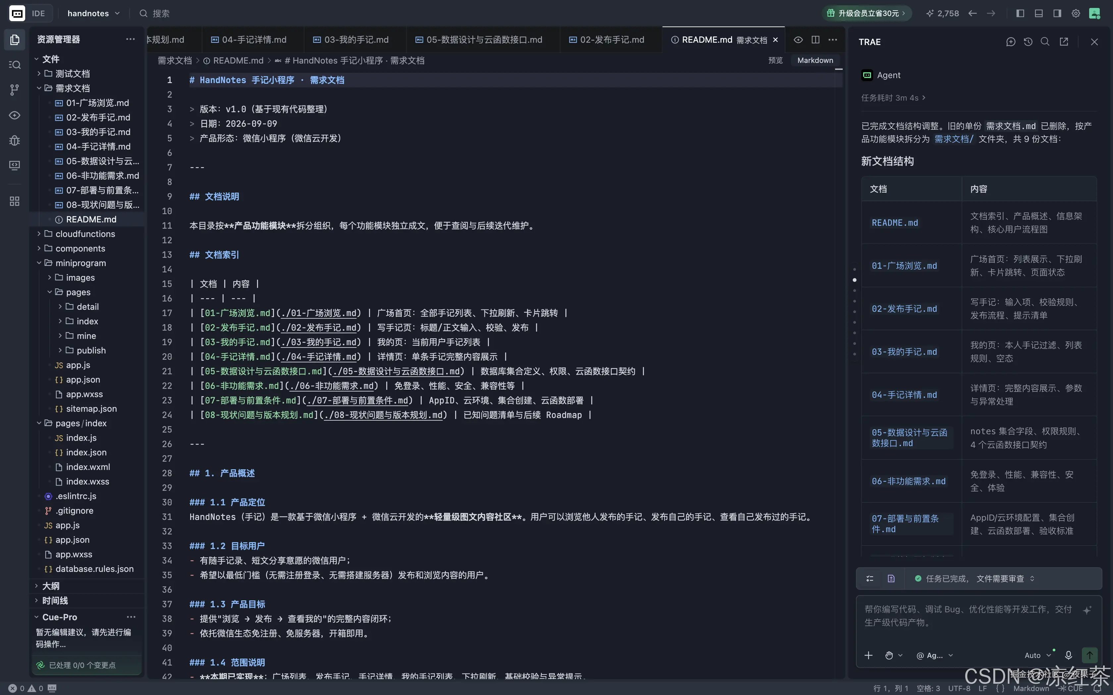The height and width of the screenshot is (695, 1113).
Task: Expand the 时间线 section
Action: (87, 600)
